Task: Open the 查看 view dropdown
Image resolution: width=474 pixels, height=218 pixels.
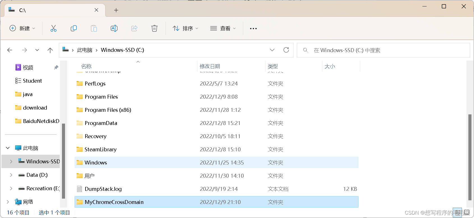Action: (x=223, y=28)
